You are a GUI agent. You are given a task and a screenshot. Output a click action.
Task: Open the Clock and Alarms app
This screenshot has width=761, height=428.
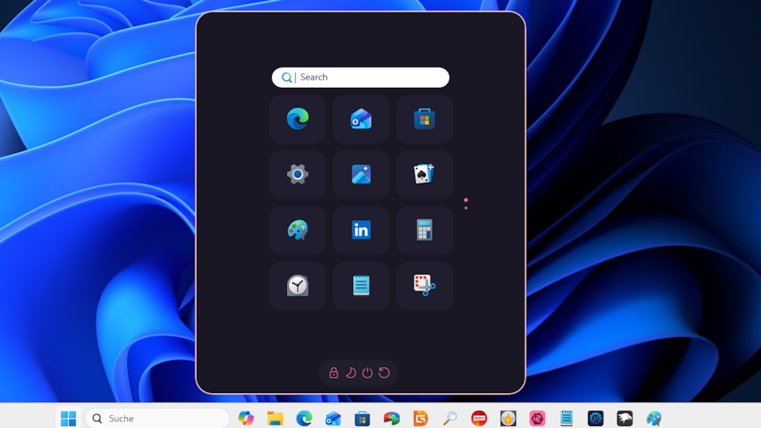(297, 286)
